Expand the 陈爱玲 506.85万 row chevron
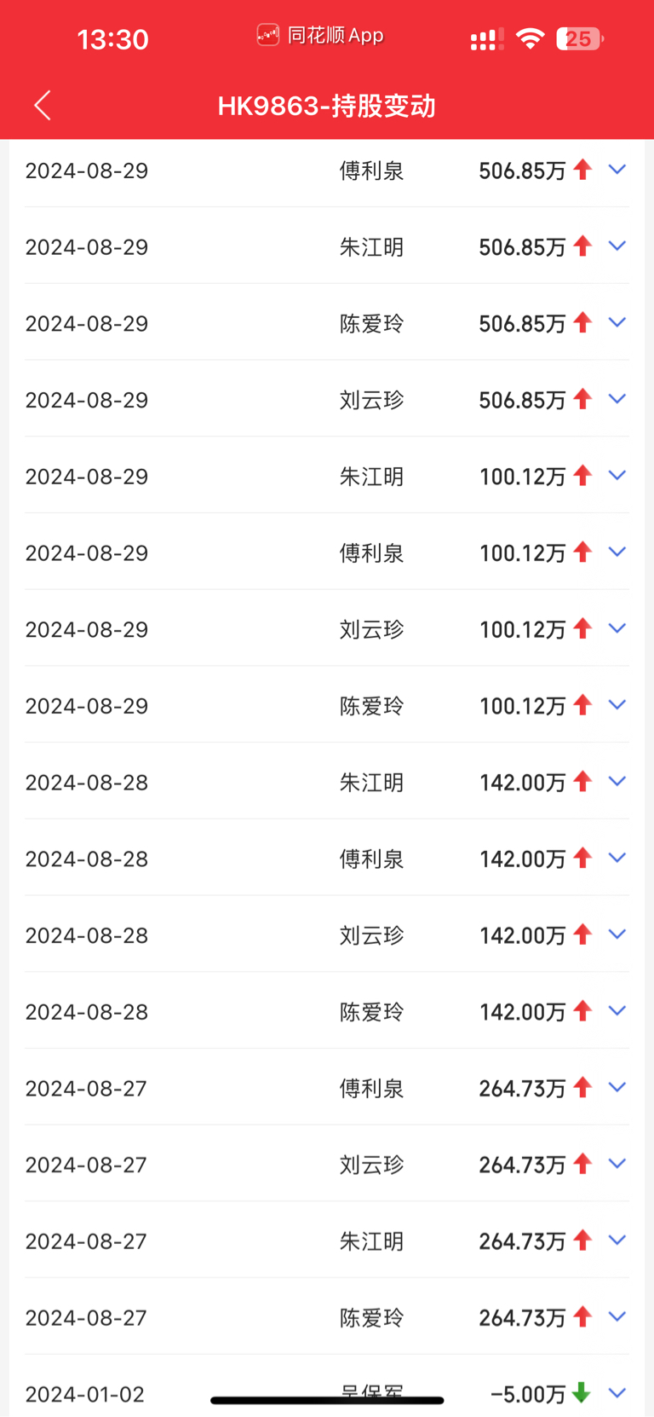 click(x=617, y=323)
